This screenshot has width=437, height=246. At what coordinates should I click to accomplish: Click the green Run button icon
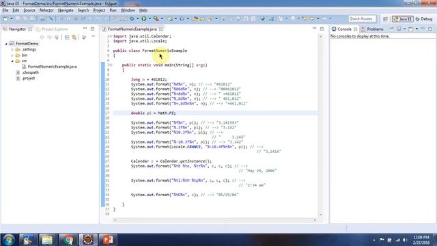pos(144,18)
